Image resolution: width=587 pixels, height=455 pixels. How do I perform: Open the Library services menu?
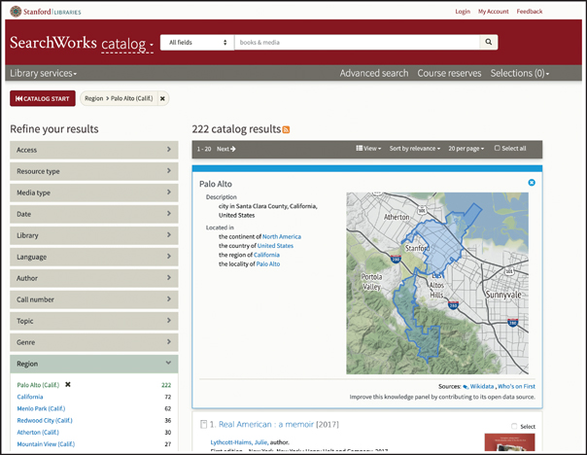click(x=44, y=73)
